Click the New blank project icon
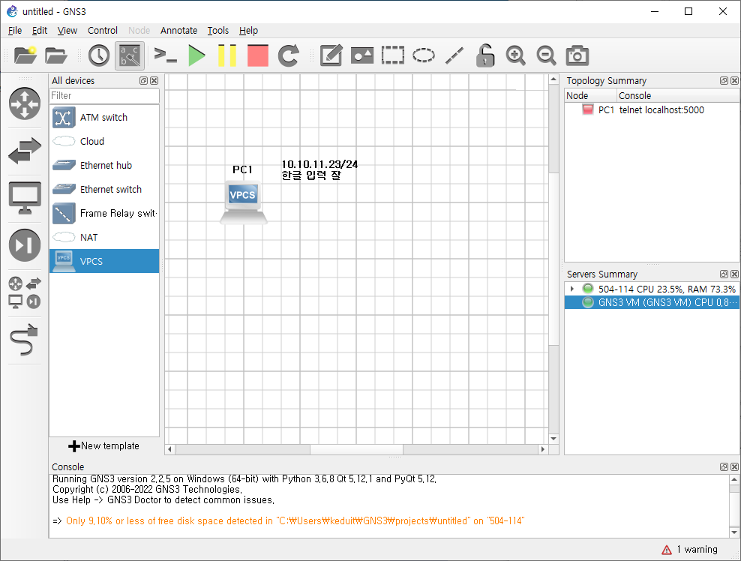 coord(25,55)
